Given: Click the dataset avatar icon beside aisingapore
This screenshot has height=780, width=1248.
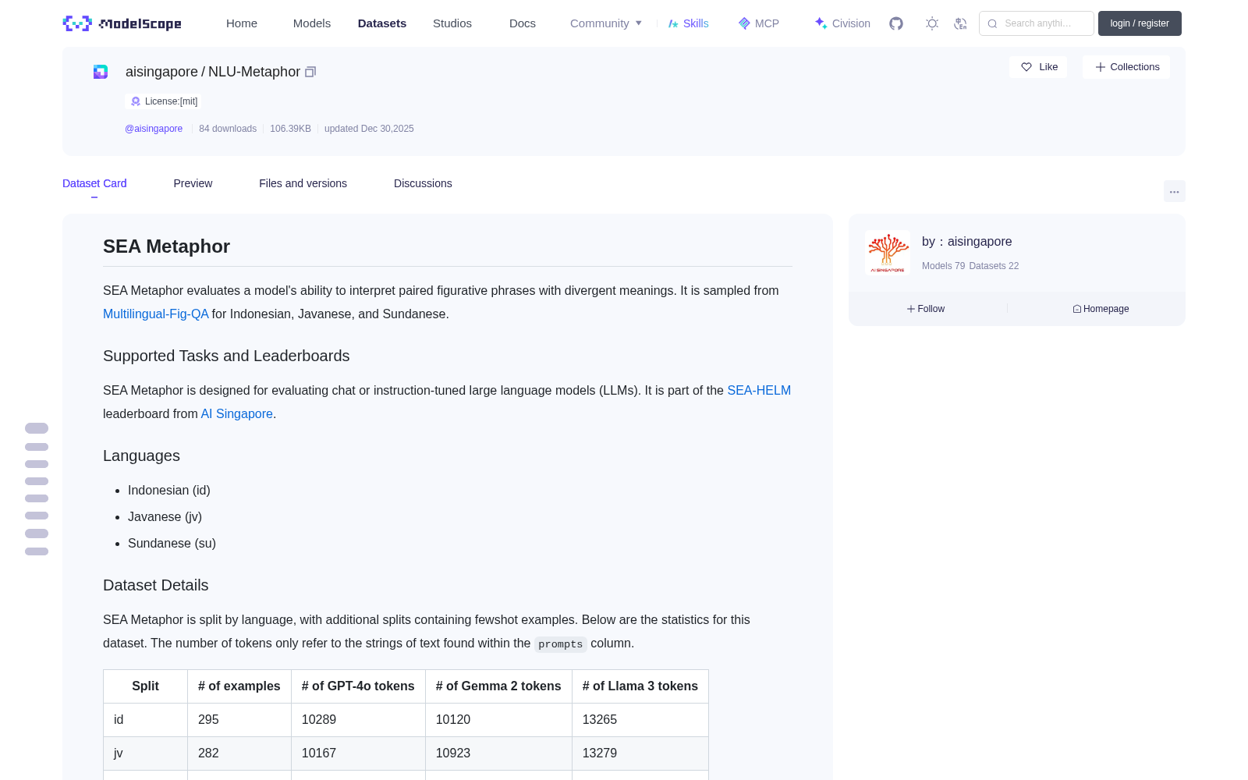Looking at the screenshot, I should point(101,72).
